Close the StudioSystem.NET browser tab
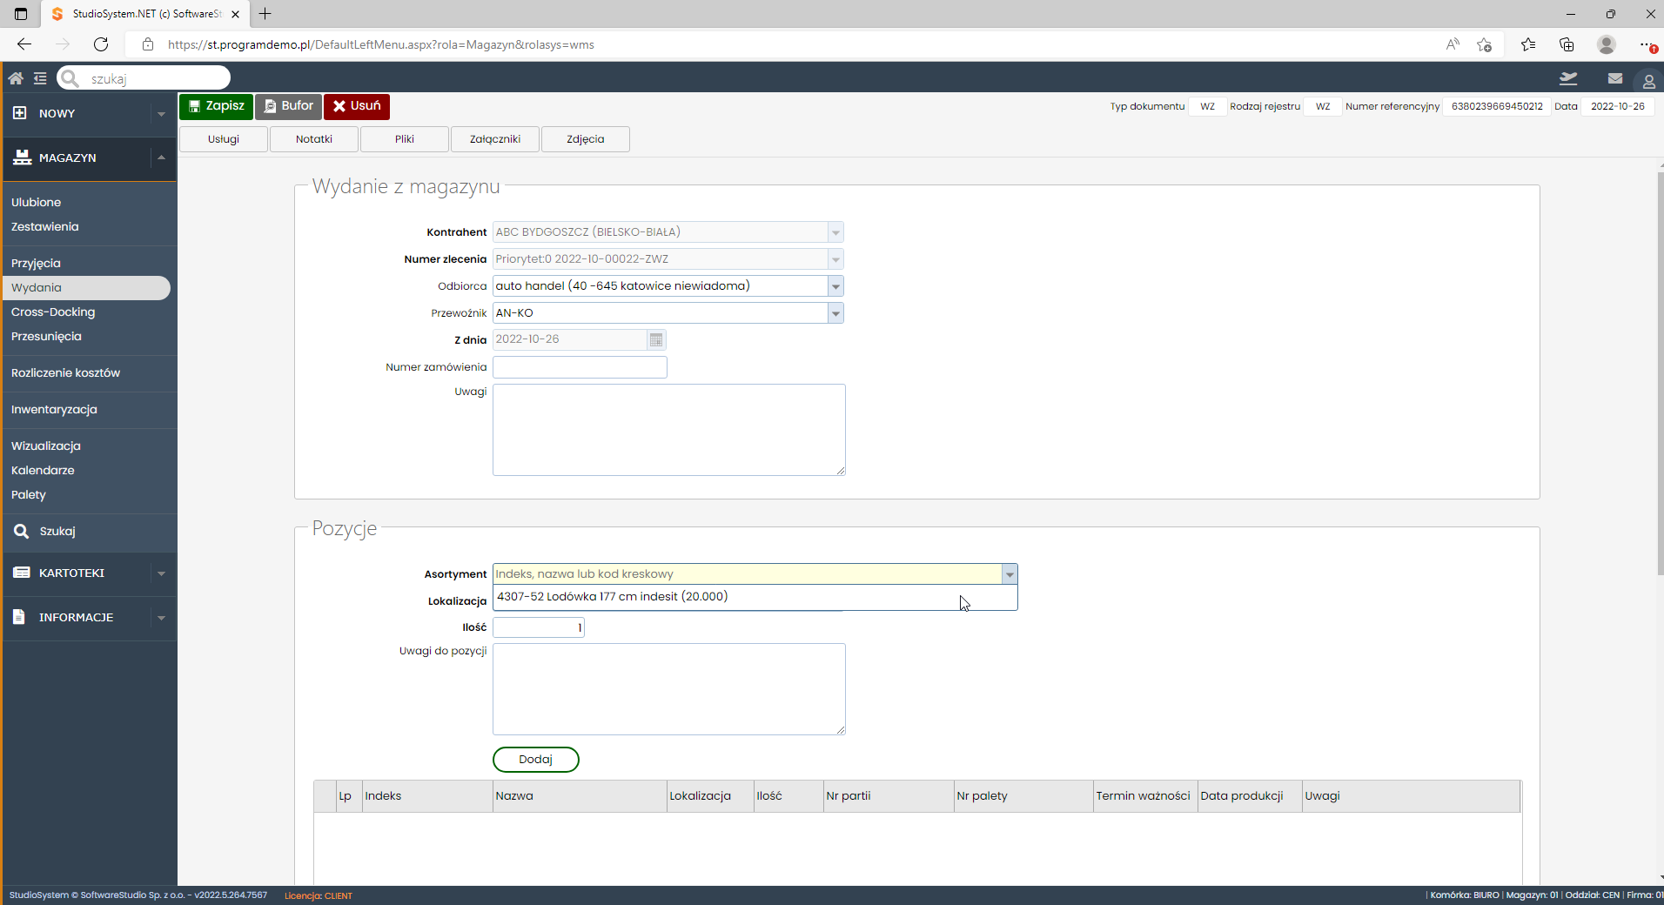Viewport: 1664px width, 905px height. [x=235, y=14]
